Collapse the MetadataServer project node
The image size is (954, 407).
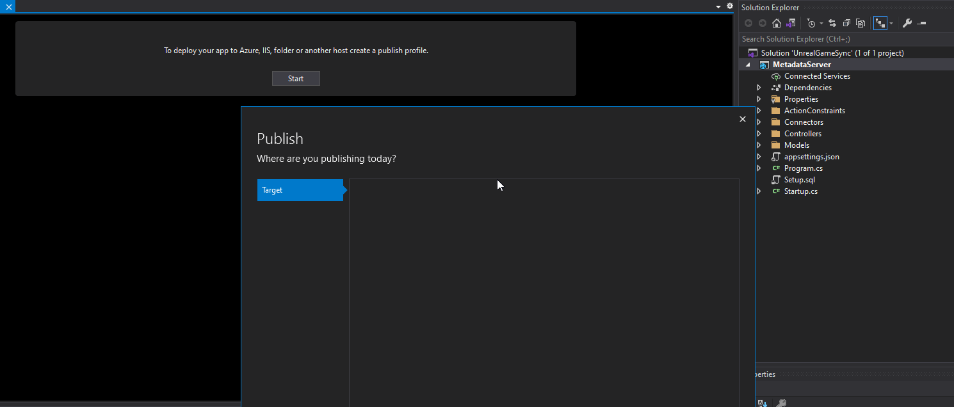pos(748,64)
